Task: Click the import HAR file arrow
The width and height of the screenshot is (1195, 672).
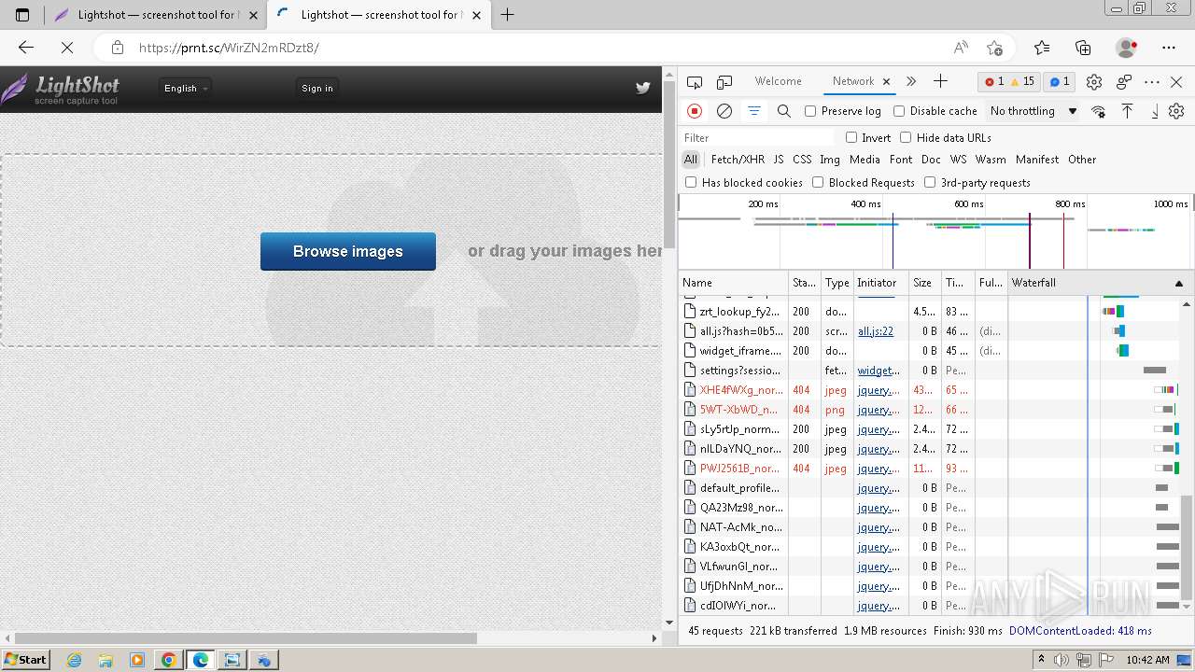Action: (x=1127, y=111)
